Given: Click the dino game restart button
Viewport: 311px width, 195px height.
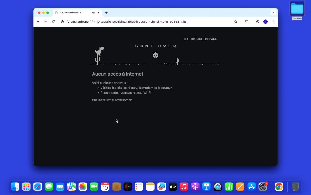Looking at the screenshot, I should coord(155,55).
